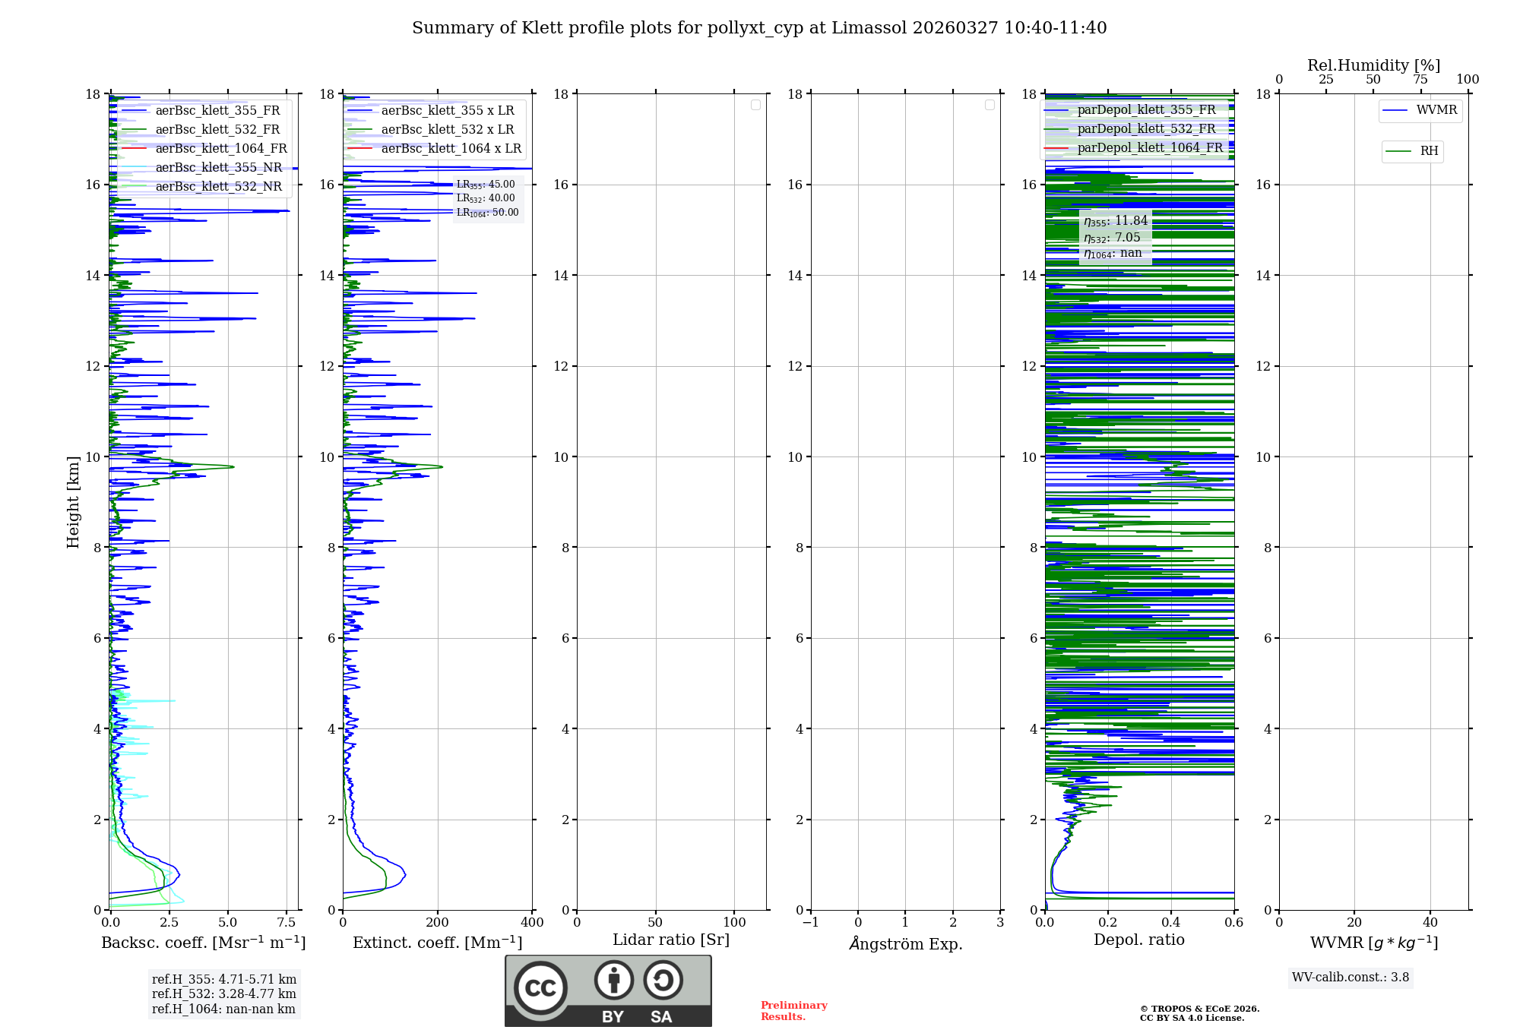This screenshot has width=1520, height=1033.
Task: Click the ShareAlike SA arrow icon
Action: tap(663, 981)
